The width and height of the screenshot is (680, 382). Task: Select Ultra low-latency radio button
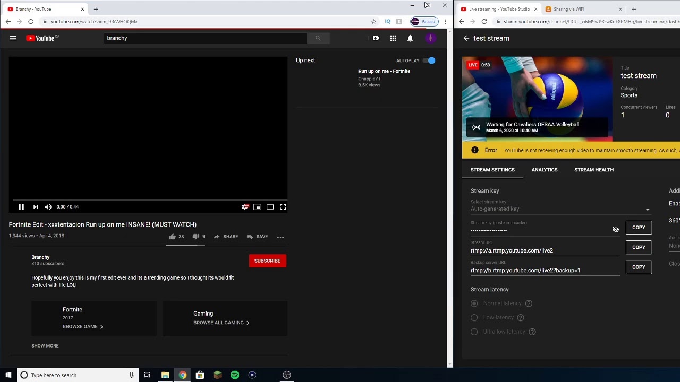pyautogui.click(x=474, y=332)
